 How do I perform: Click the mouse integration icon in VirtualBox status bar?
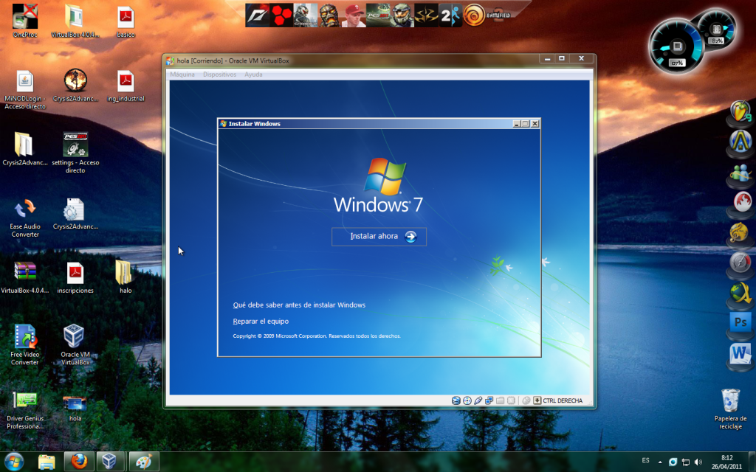click(x=526, y=400)
